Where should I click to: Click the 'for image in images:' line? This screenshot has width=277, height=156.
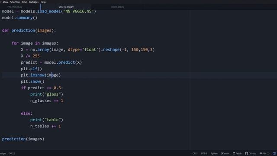click(x=35, y=43)
